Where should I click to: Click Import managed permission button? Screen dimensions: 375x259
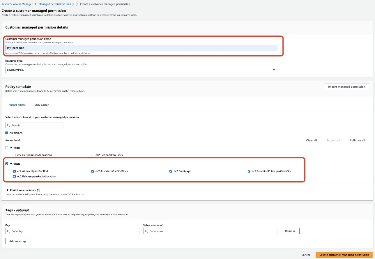click(346, 87)
